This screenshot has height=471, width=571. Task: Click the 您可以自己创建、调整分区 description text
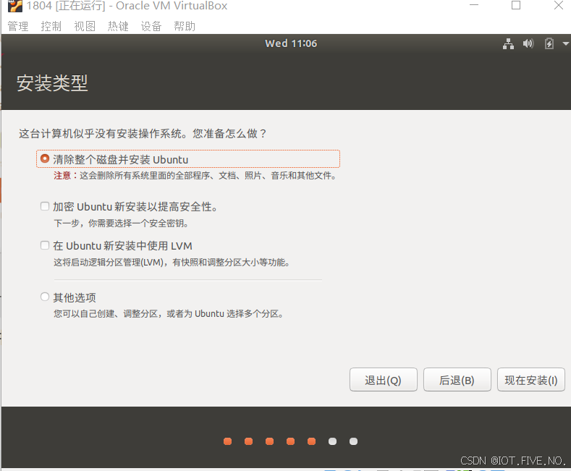169,314
